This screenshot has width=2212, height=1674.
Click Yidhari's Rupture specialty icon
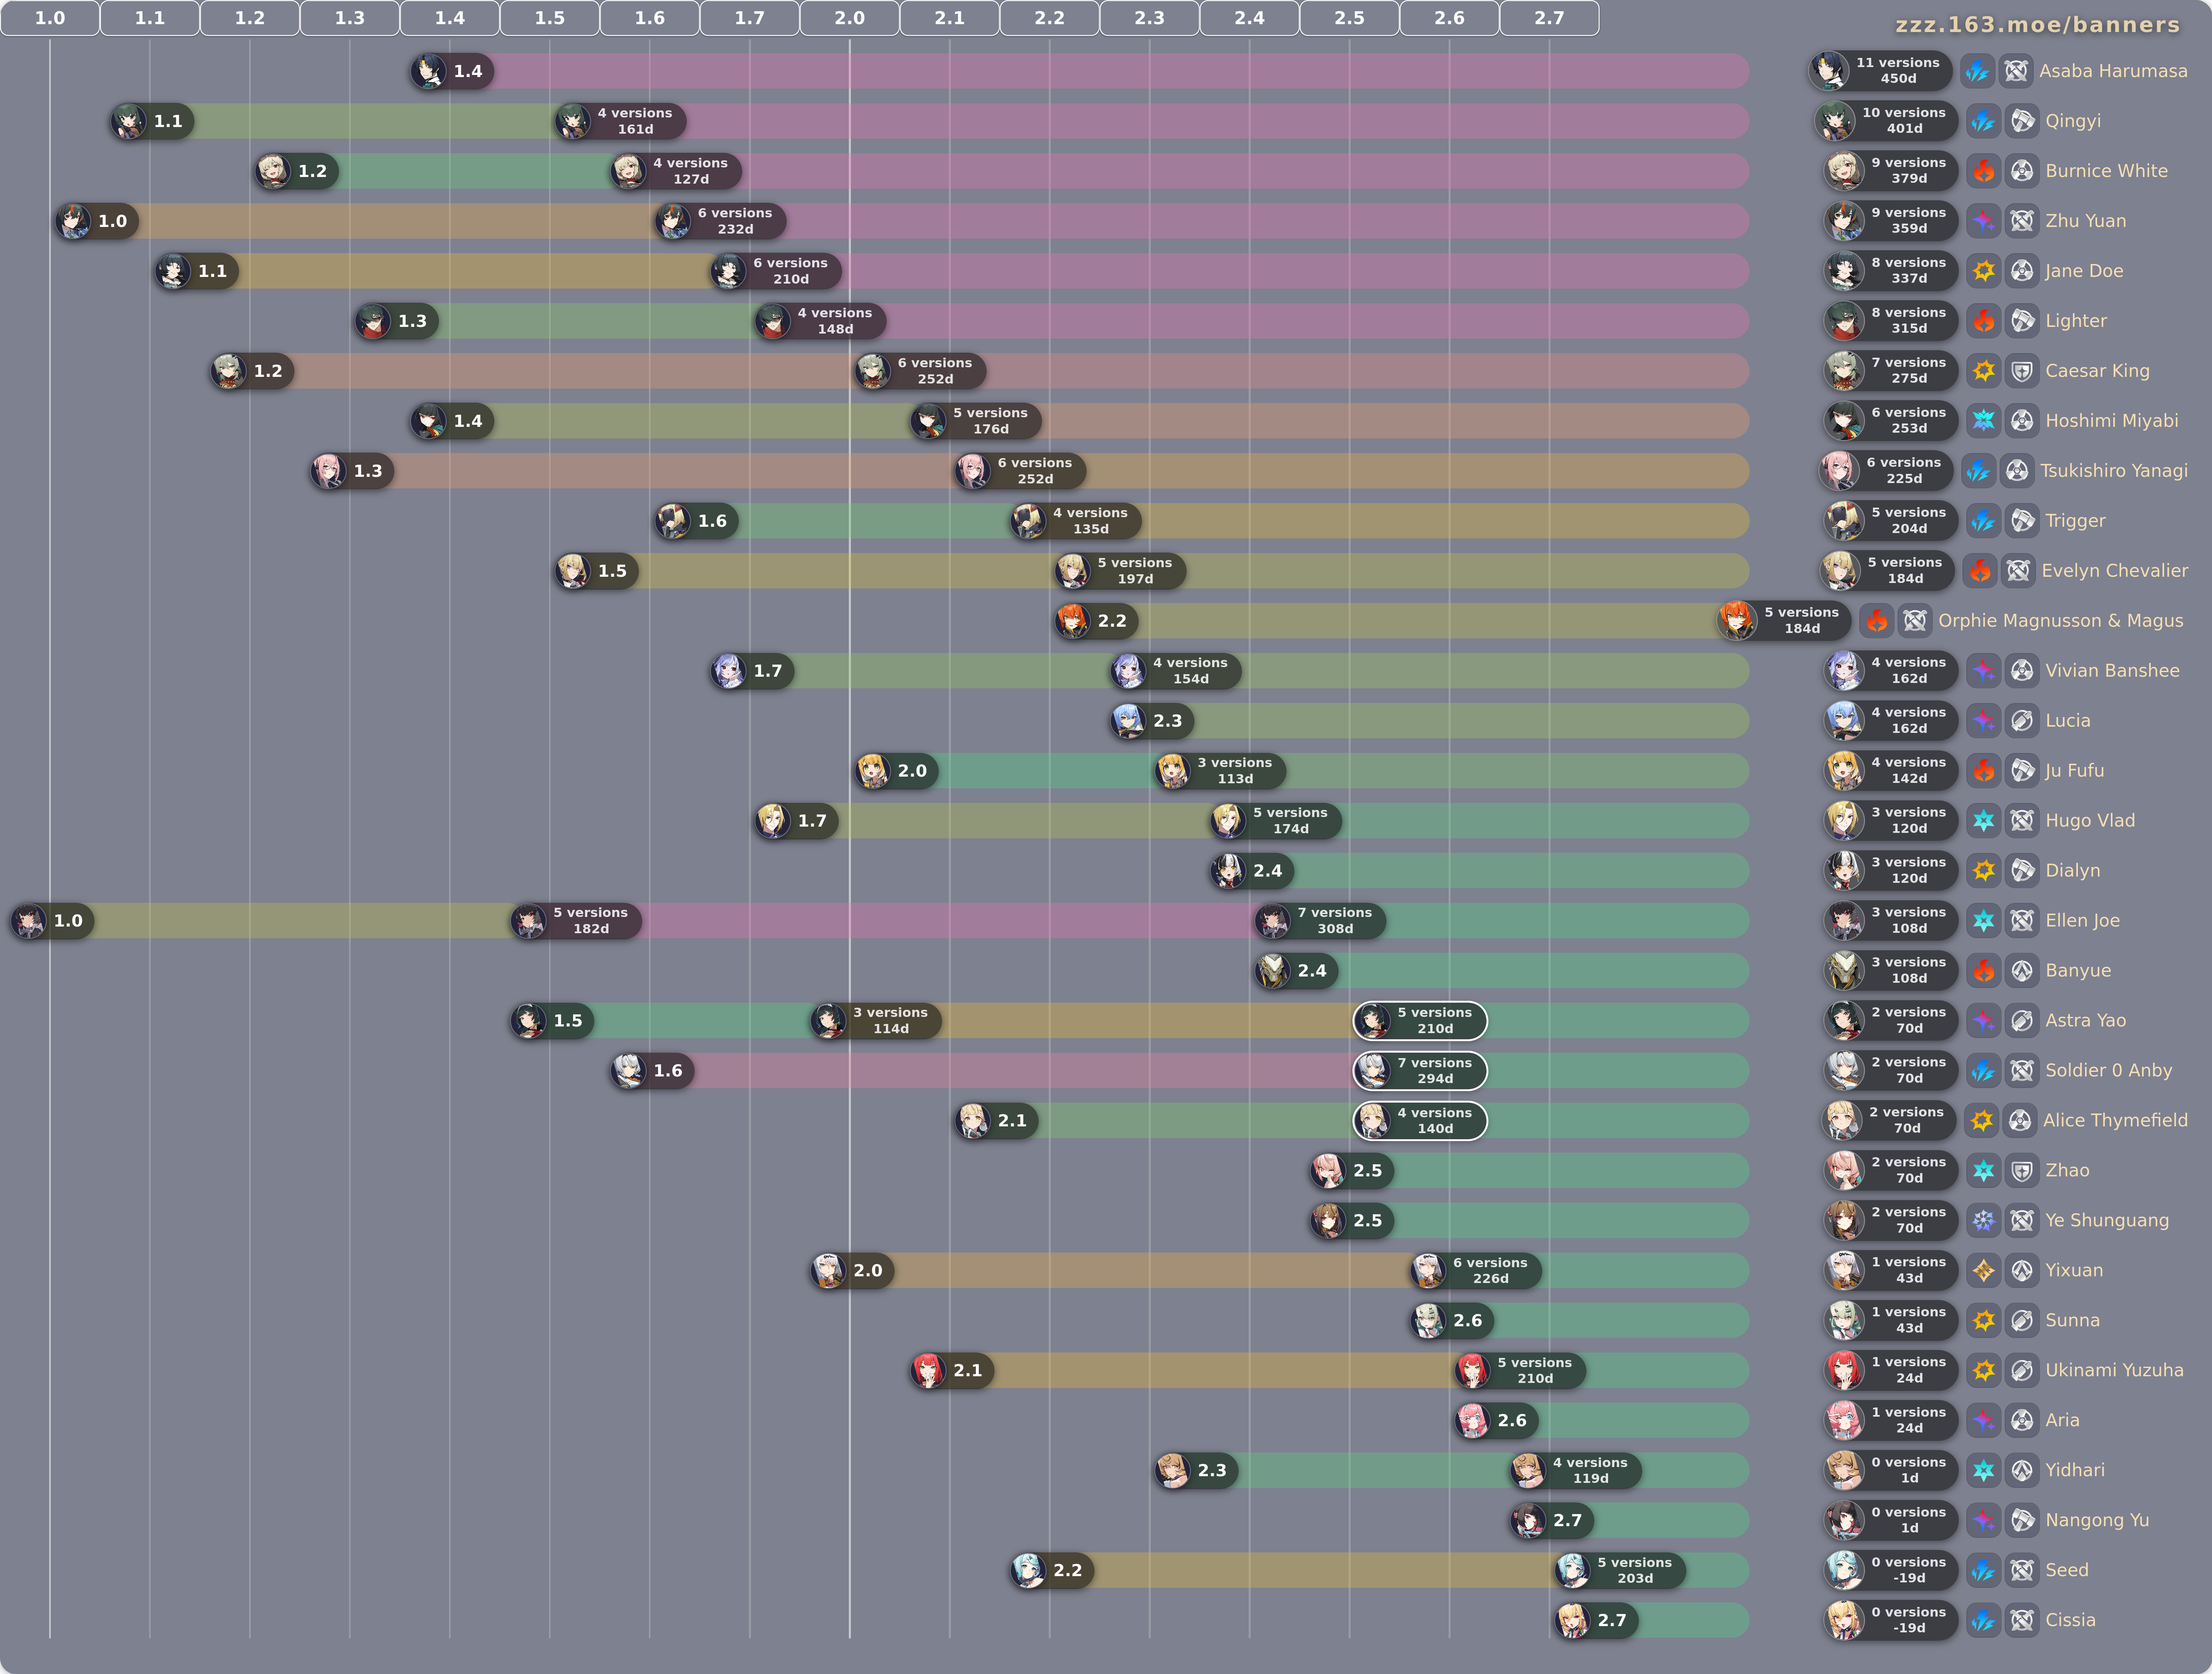click(x=2022, y=1470)
